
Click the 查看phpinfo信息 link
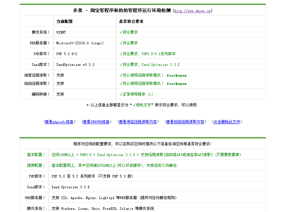pos(59,122)
